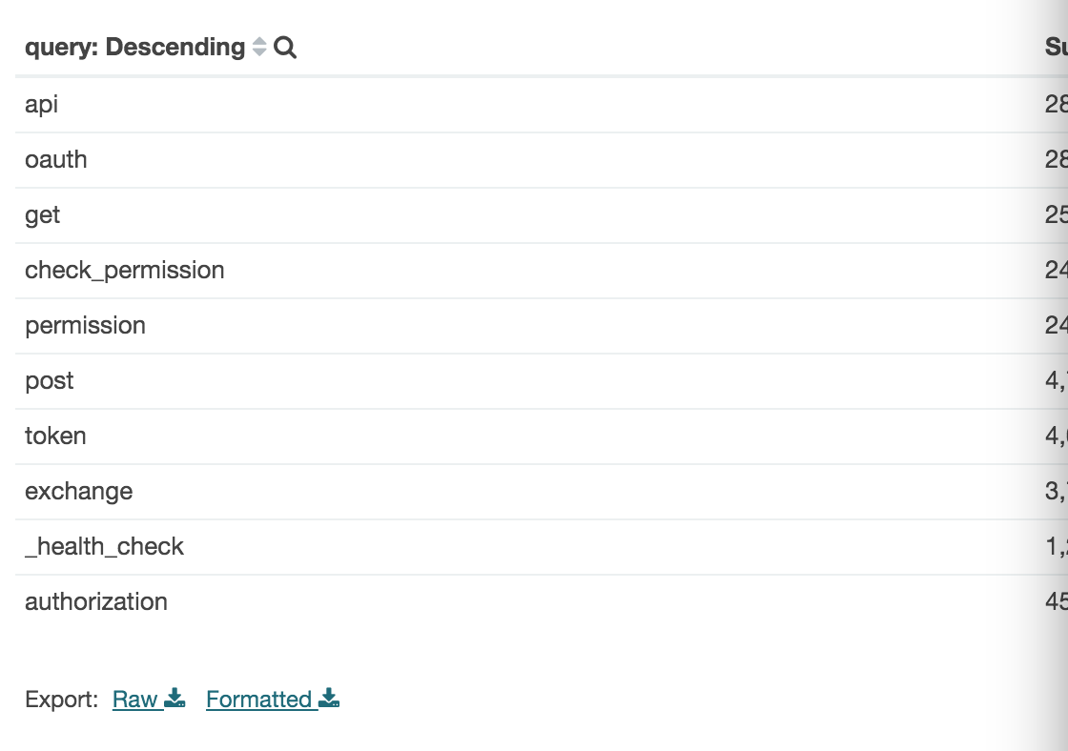Click the count value in the api row

[x=1056, y=104]
